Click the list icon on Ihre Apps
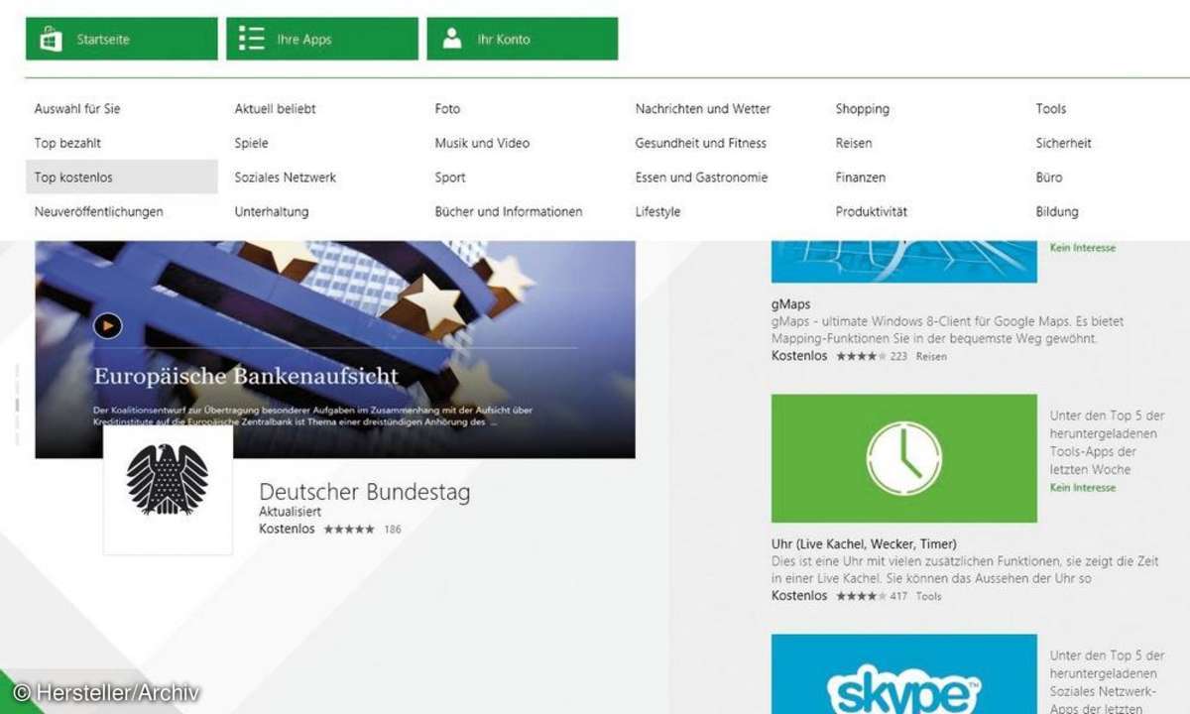Screen dimensions: 1190x714 [252, 39]
